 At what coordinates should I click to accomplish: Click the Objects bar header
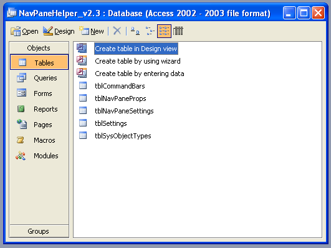point(39,48)
